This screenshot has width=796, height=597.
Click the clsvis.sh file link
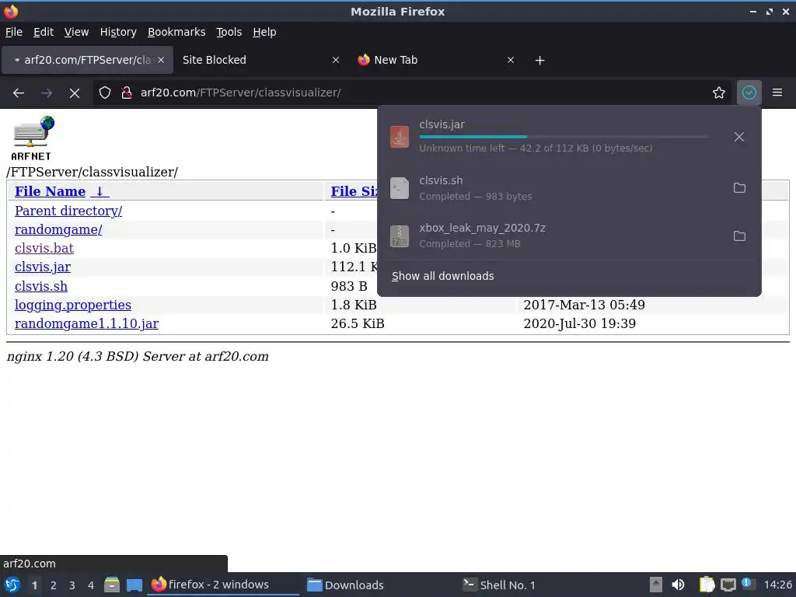40,286
